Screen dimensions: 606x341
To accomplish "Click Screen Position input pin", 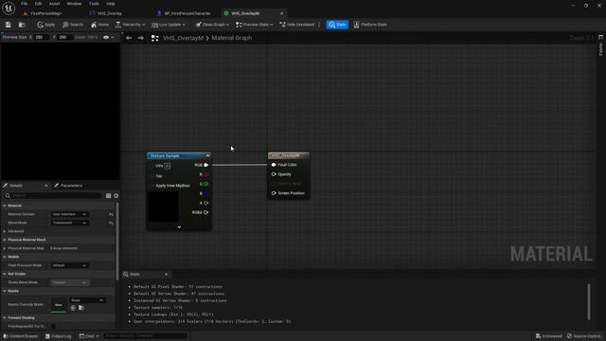I will 274,193.
